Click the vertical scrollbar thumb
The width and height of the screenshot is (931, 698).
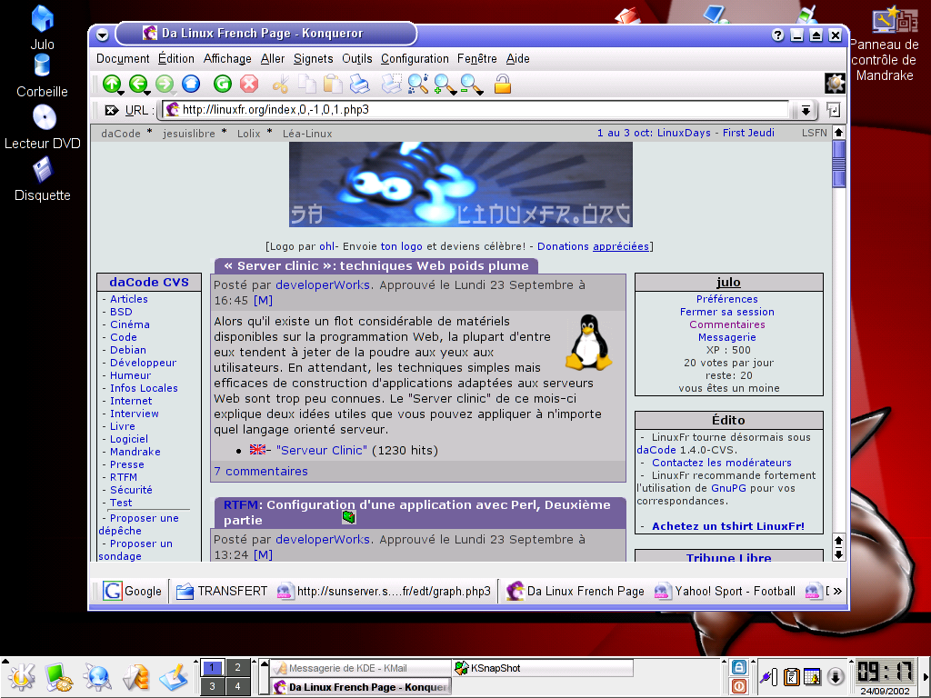coord(838,164)
